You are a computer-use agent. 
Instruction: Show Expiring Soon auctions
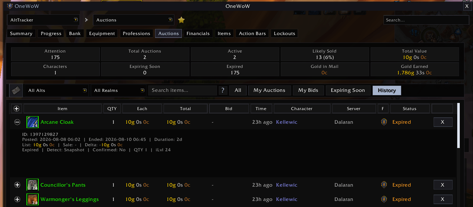[x=348, y=90]
